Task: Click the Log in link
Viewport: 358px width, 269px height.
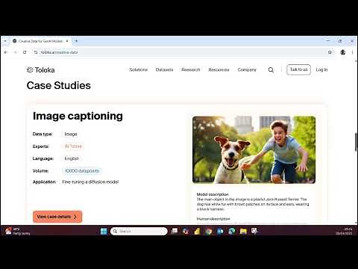Action: pos(321,69)
